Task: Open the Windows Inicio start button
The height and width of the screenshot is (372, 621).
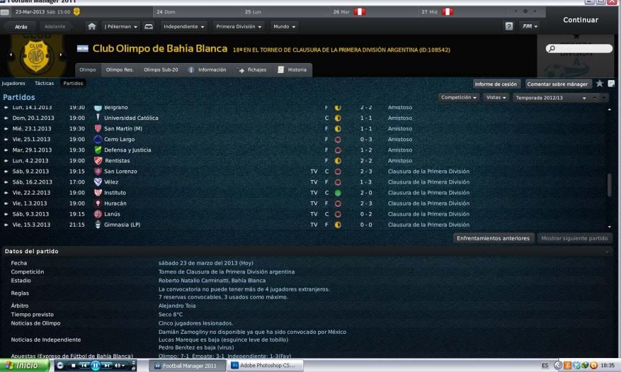Action: click(x=24, y=365)
